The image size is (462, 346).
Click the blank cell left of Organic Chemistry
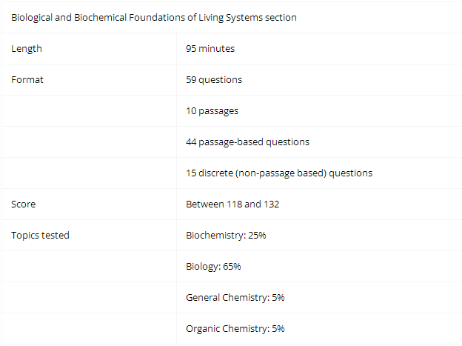tap(90, 329)
